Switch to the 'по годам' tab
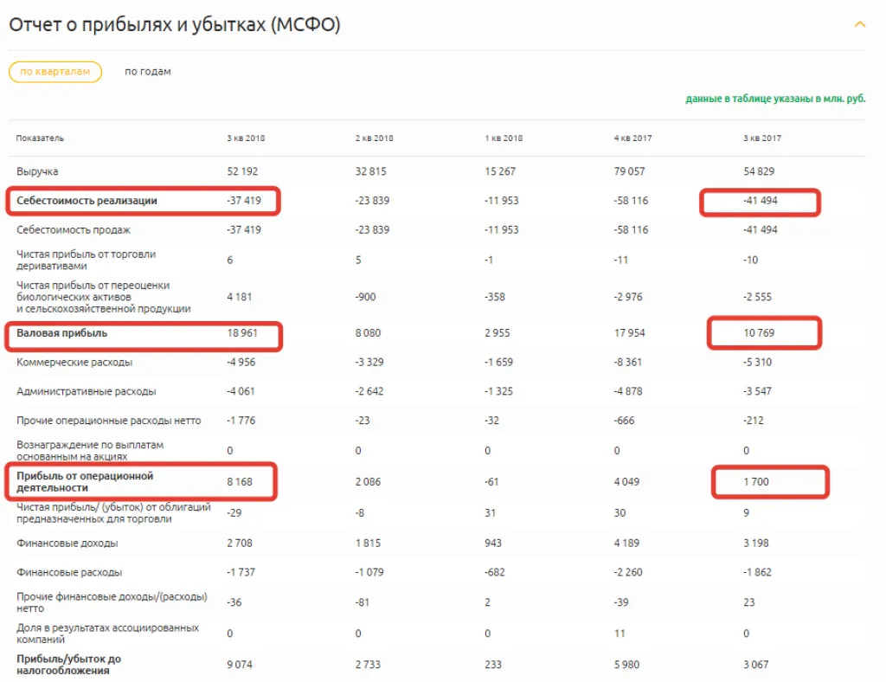Viewport: 886px width, 682px height. coord(148,72)
